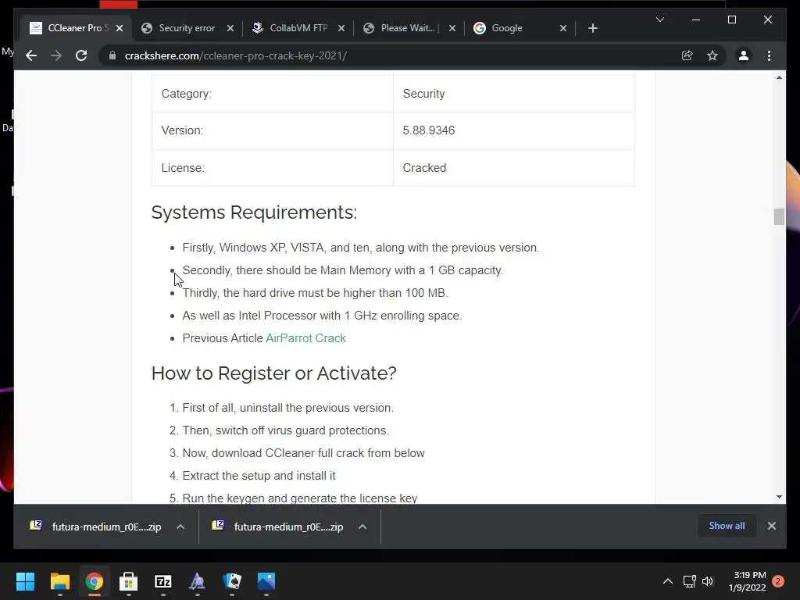
Task: Open 7-Zip from taskbar
Action: [162, 581]
